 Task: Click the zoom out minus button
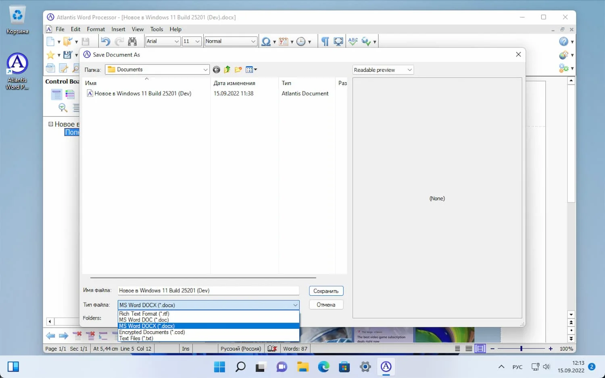[492, 349]
